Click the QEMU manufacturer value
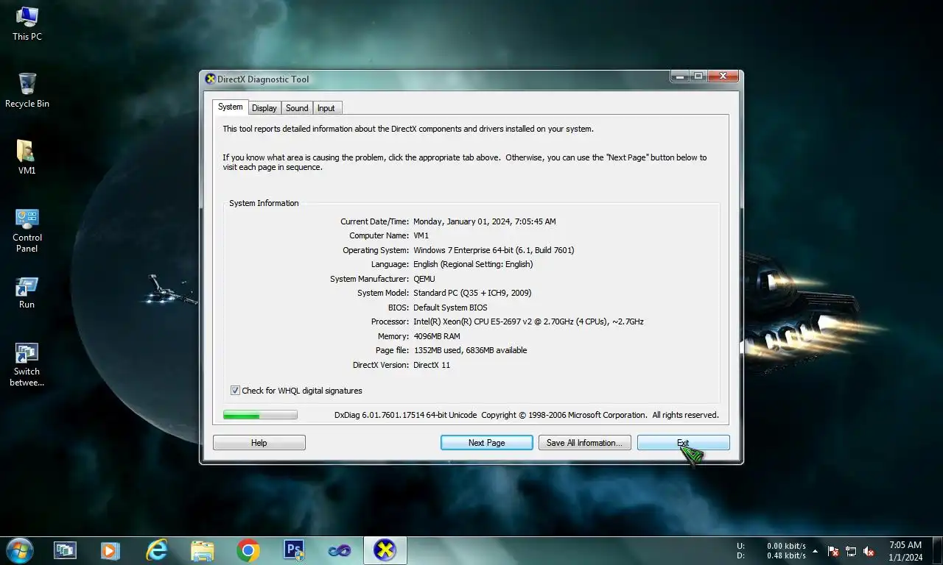943x565 pixels. (x=424, y=279)
